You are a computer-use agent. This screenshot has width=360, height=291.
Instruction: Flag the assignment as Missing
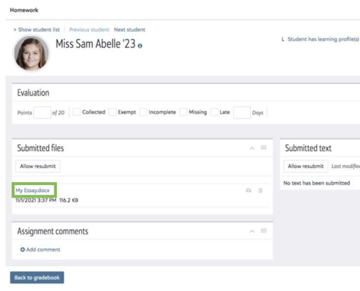point(183,112)
